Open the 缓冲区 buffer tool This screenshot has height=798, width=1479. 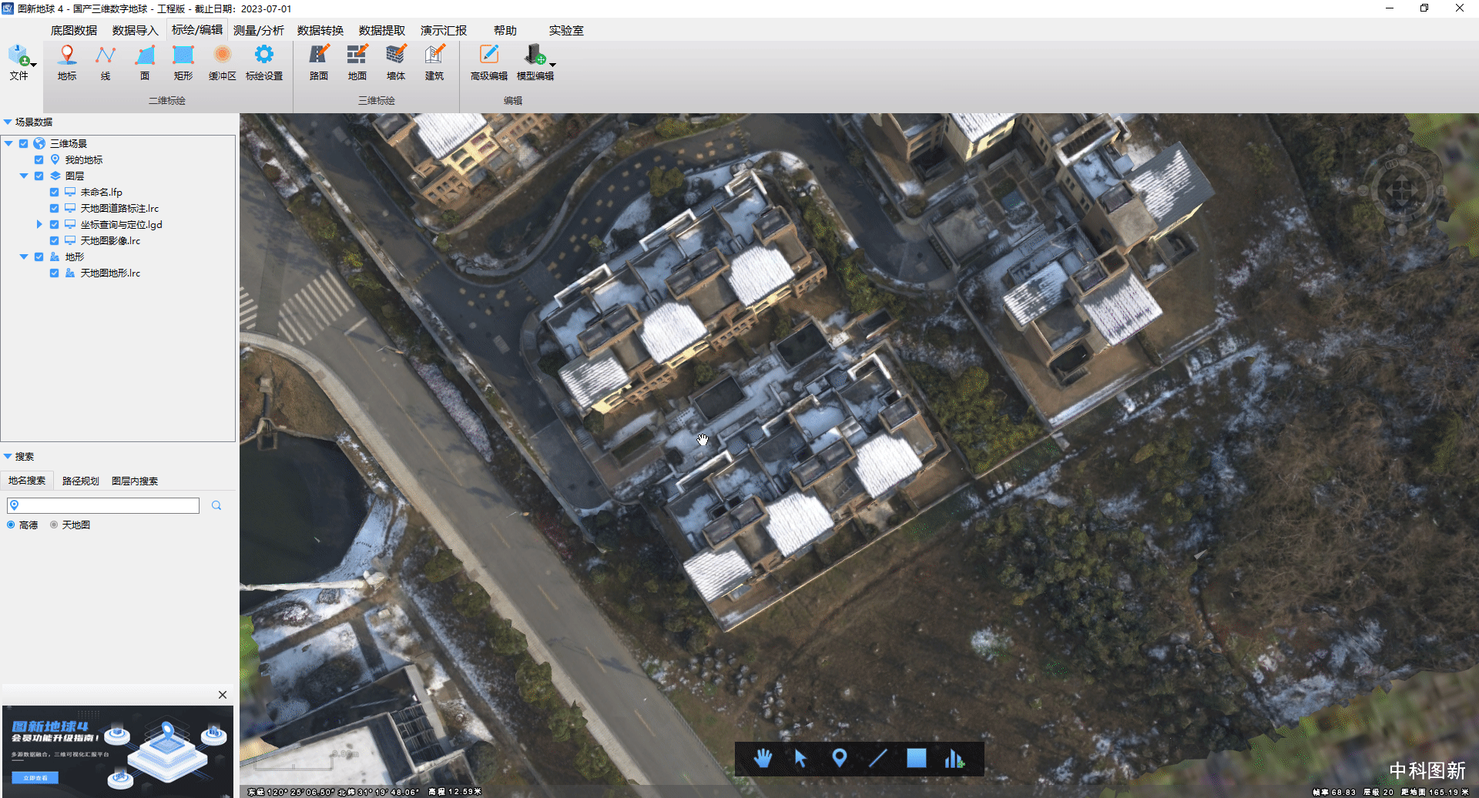222,62
